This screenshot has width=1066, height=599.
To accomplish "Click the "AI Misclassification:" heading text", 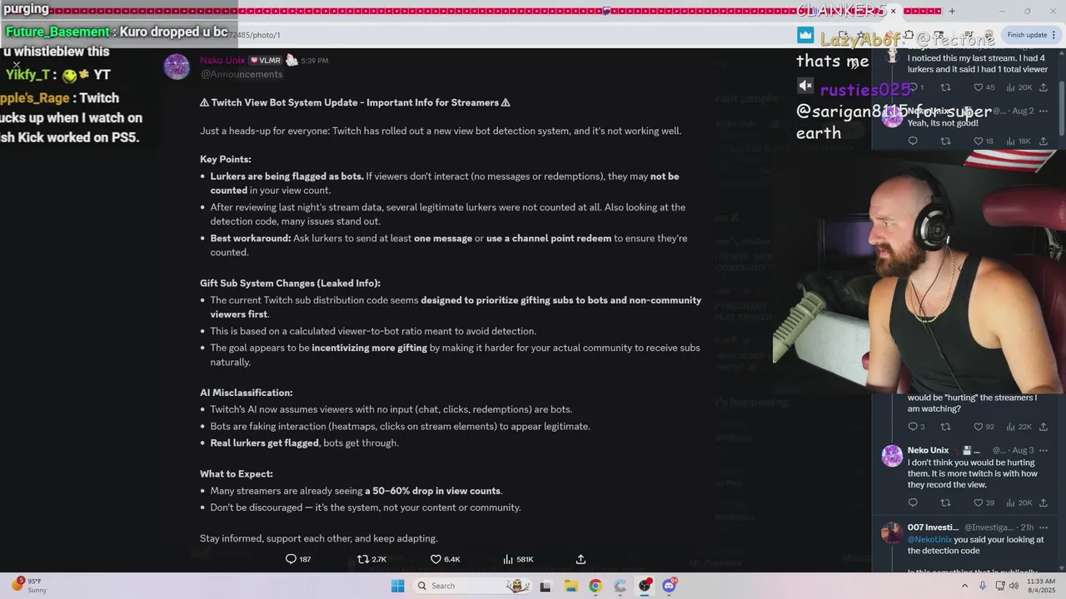I will 247,393.
